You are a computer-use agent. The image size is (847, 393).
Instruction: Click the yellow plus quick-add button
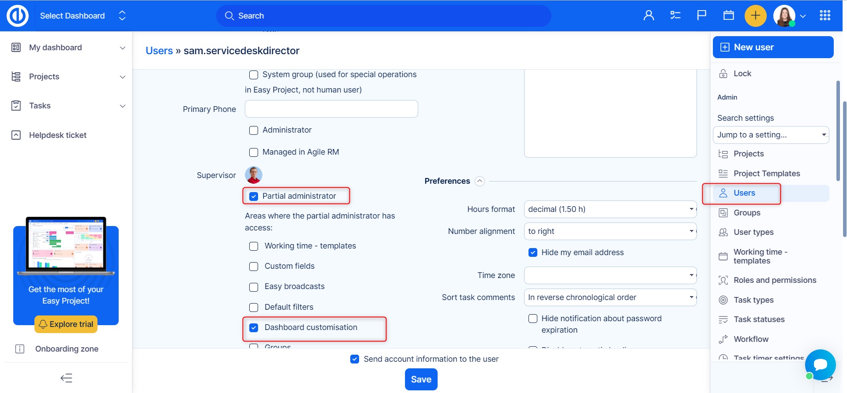click(755, 15)
